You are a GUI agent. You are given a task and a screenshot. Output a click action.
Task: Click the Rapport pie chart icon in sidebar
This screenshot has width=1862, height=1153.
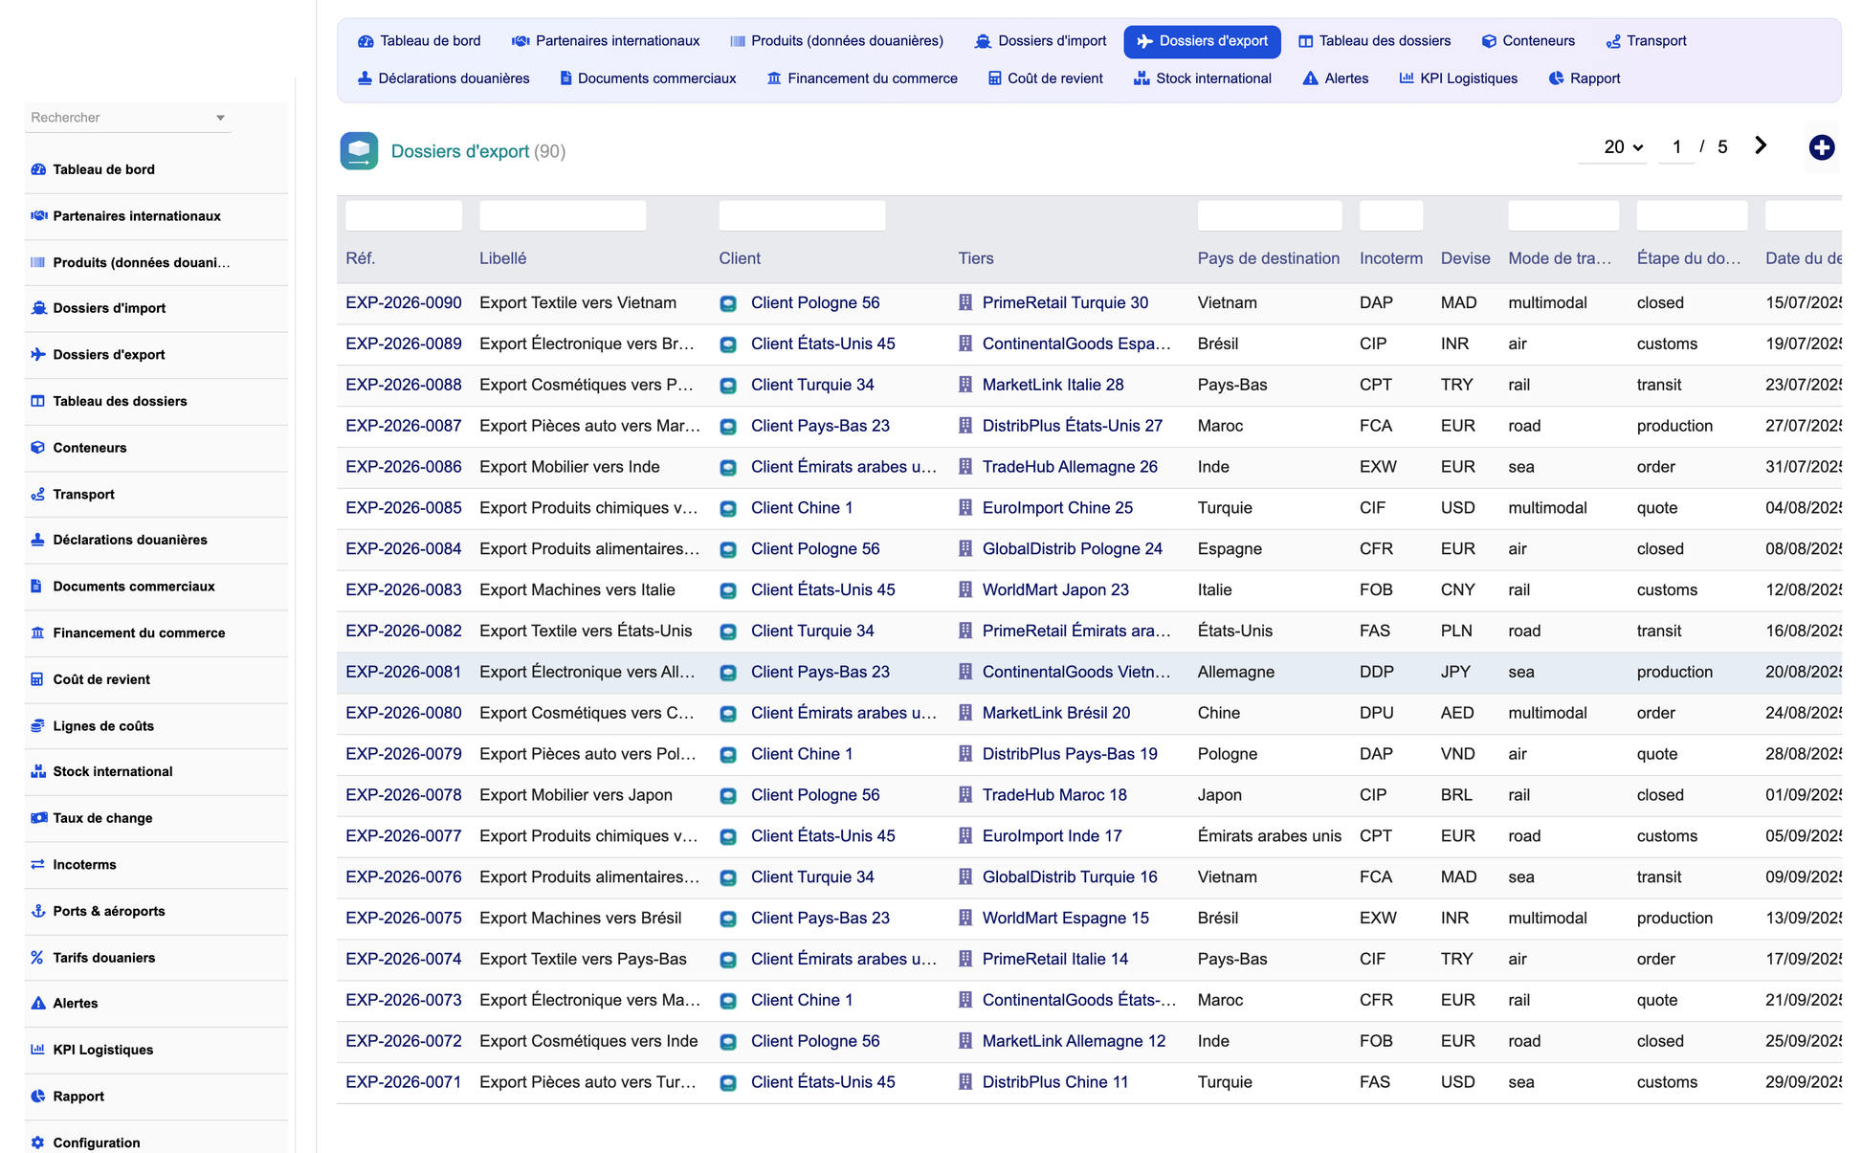[x=38, y=1097]
